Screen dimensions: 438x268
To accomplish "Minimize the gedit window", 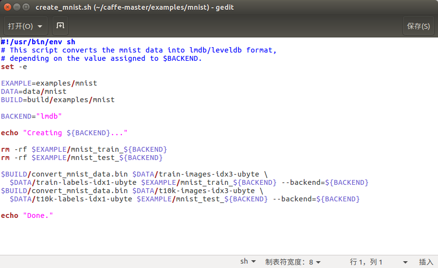I will (x=17, y=7).
